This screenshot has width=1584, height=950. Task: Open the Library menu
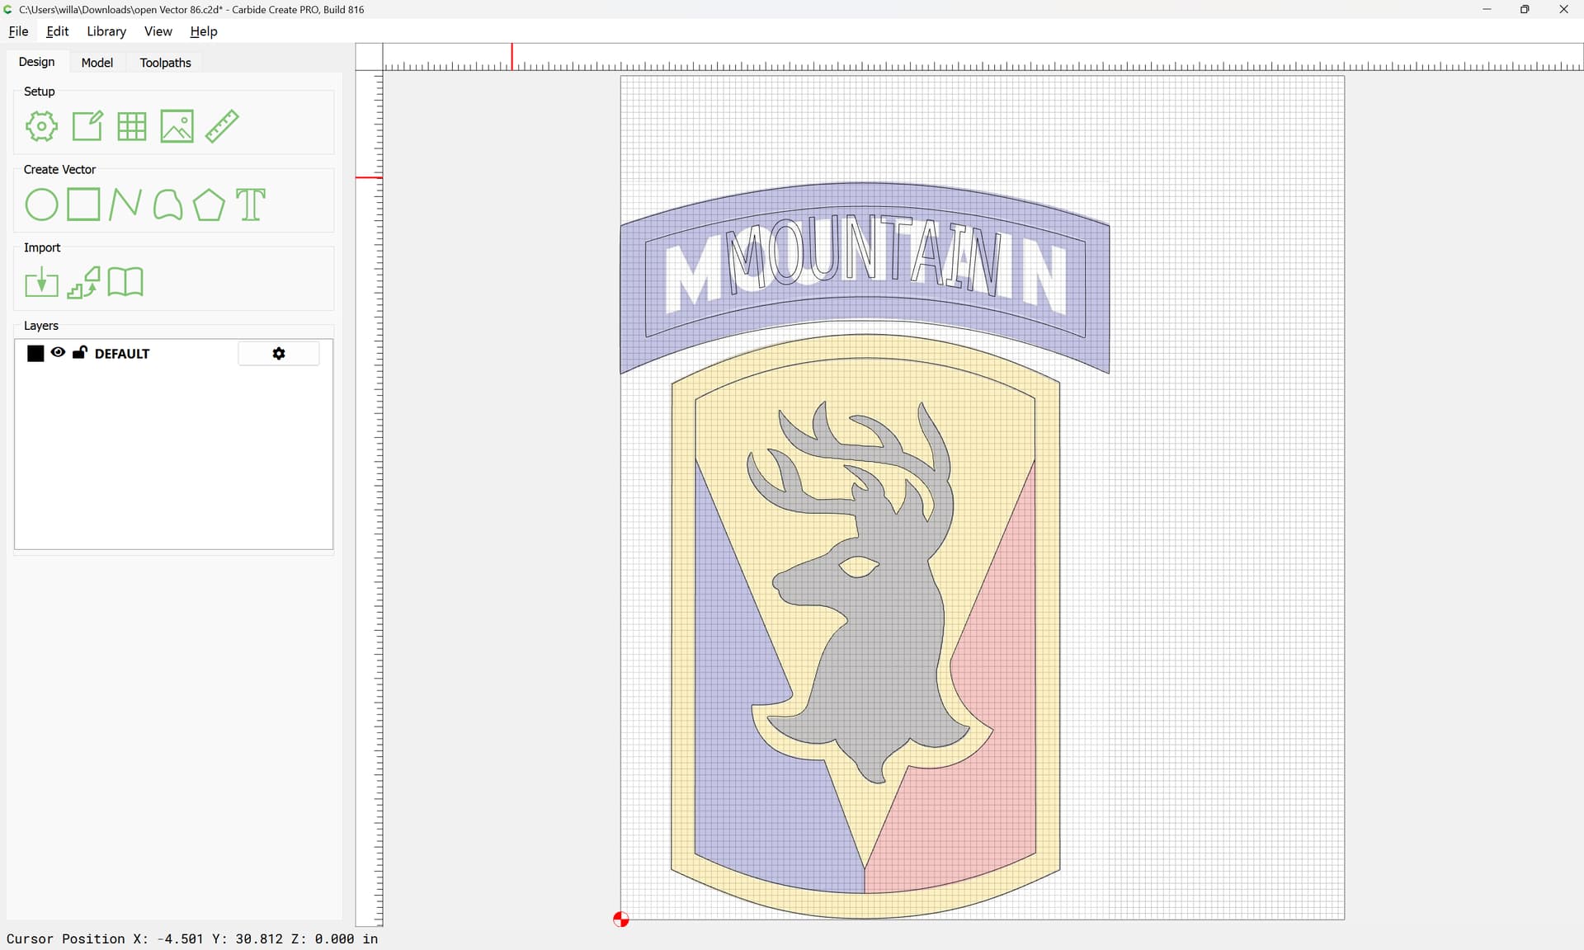point(106,31)
